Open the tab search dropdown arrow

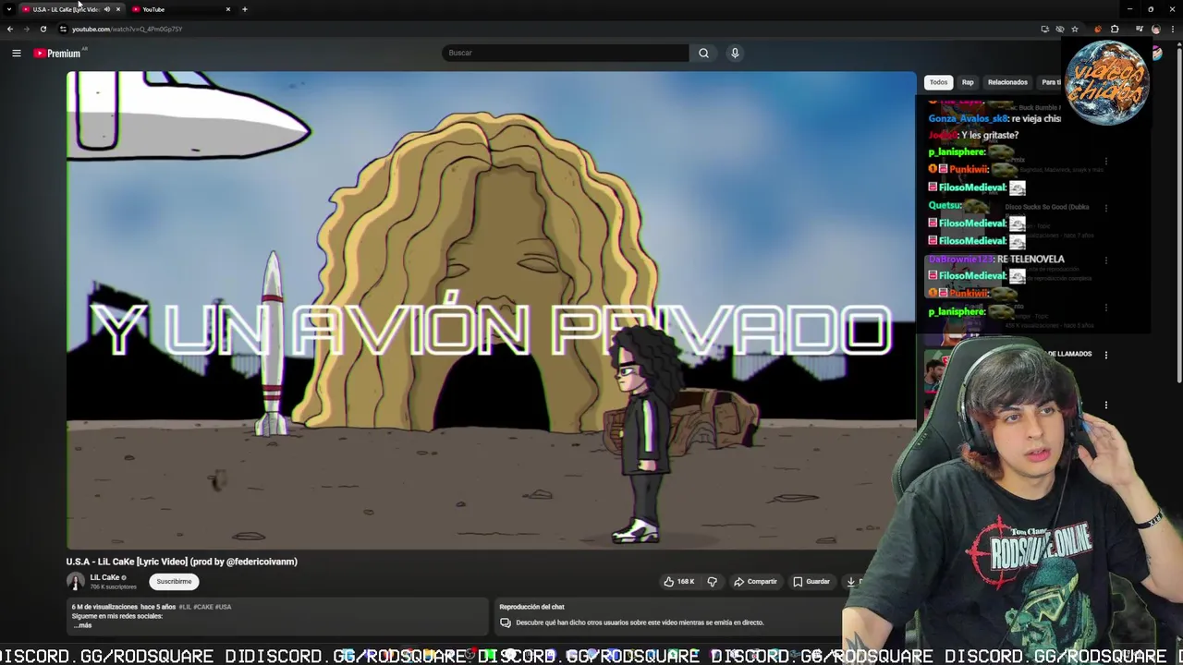(x=7, y=9)
